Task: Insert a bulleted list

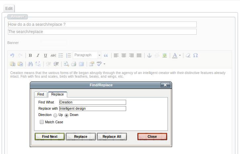Action: tap(61, 56)
